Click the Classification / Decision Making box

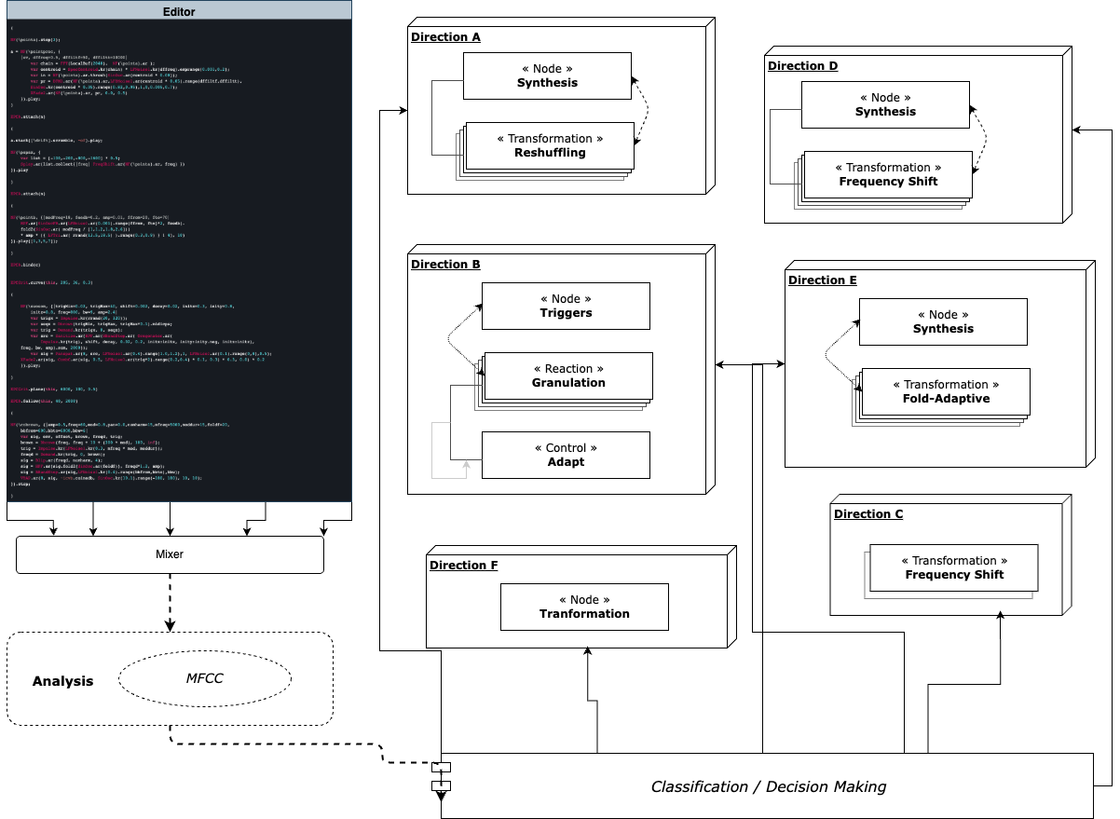(767, 786)
